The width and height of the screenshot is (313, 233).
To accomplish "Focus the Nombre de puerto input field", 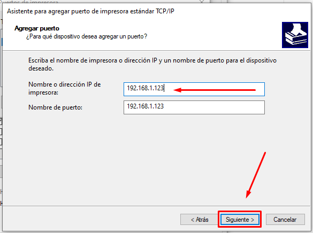I will click(194, 107).
